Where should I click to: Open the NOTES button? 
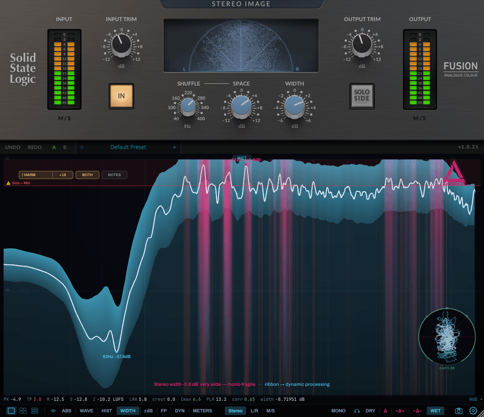click(x=114, y=175)
